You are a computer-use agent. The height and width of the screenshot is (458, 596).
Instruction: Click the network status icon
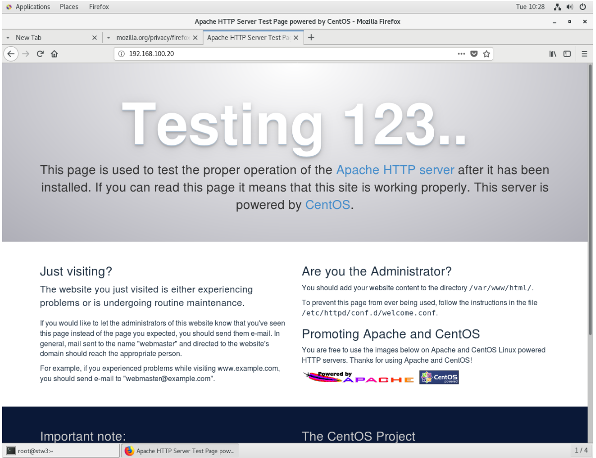pyautogui.click(x=557, y=6)
